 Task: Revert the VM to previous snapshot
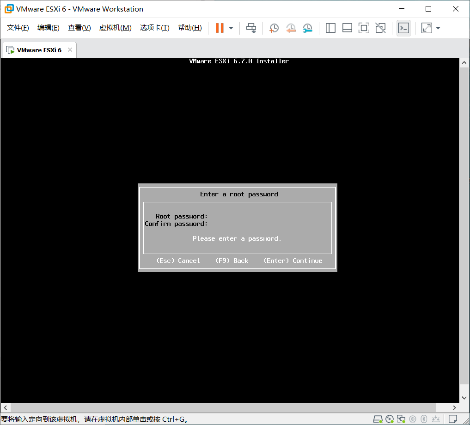coord(290,28)
